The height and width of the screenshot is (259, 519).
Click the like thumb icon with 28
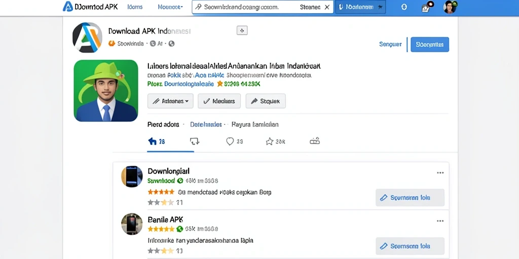pos(152,142)
